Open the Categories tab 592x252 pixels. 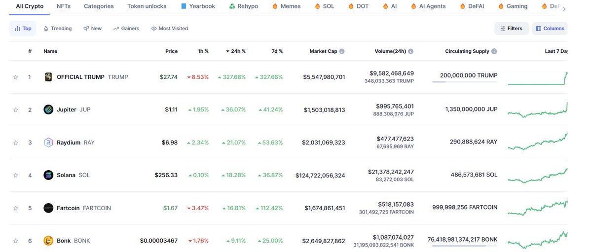click(x=99, y=6)
